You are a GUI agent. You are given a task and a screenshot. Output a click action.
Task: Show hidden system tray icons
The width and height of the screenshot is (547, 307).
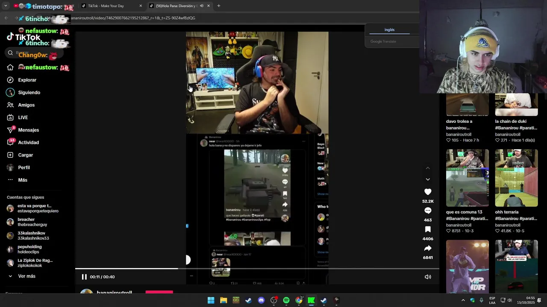click(463, 300)
